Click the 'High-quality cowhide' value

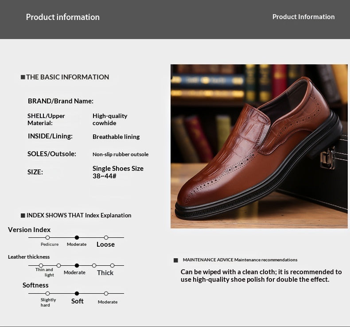(x=110, y=120)
